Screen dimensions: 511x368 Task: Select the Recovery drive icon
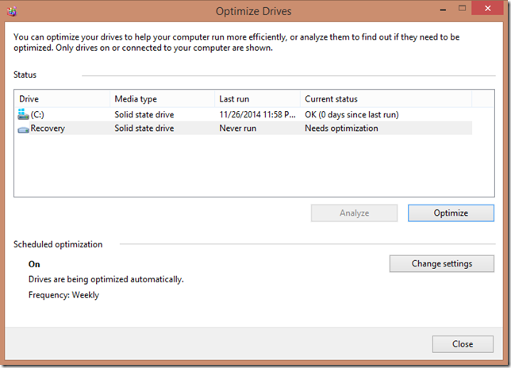(x=23, y=128)
